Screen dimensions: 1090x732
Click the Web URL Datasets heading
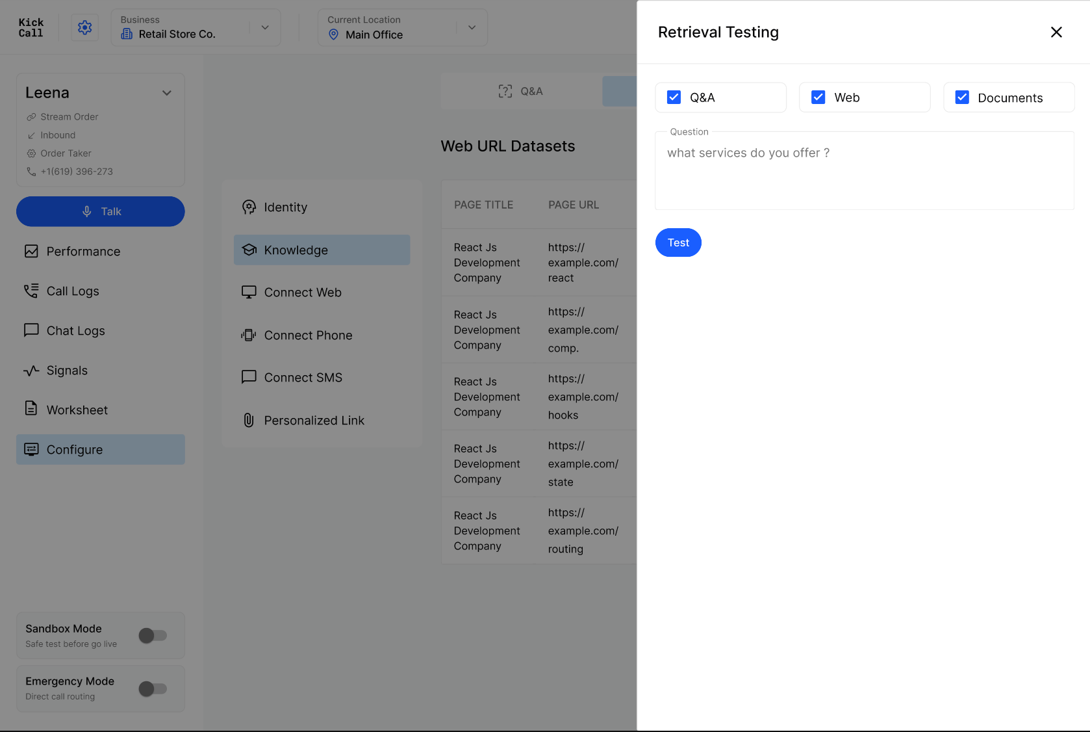(x=508, y=146)
